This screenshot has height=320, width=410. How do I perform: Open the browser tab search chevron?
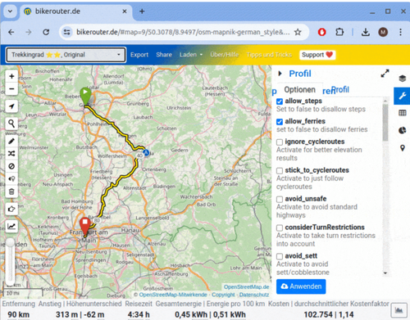click(x=10, y=11)
